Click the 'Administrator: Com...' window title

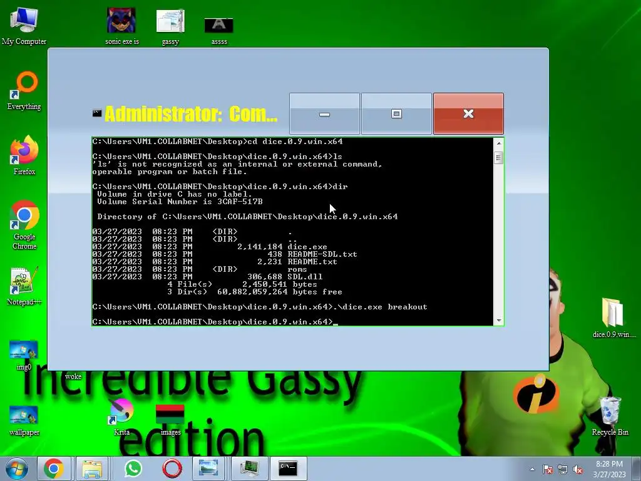click(192, 114)
